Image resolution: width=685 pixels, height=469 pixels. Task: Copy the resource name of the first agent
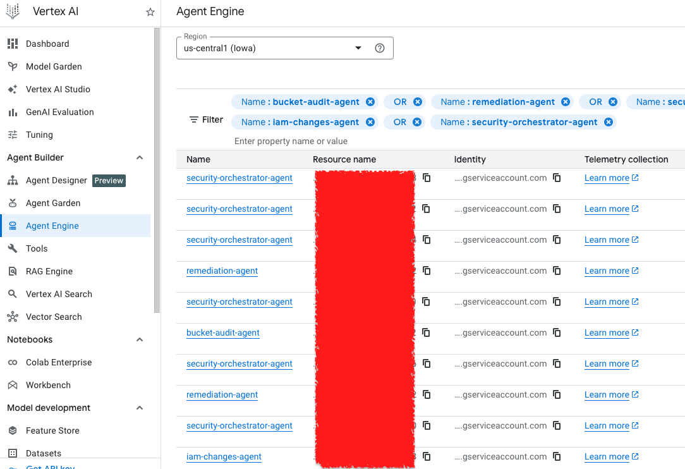tap(426, 178)
